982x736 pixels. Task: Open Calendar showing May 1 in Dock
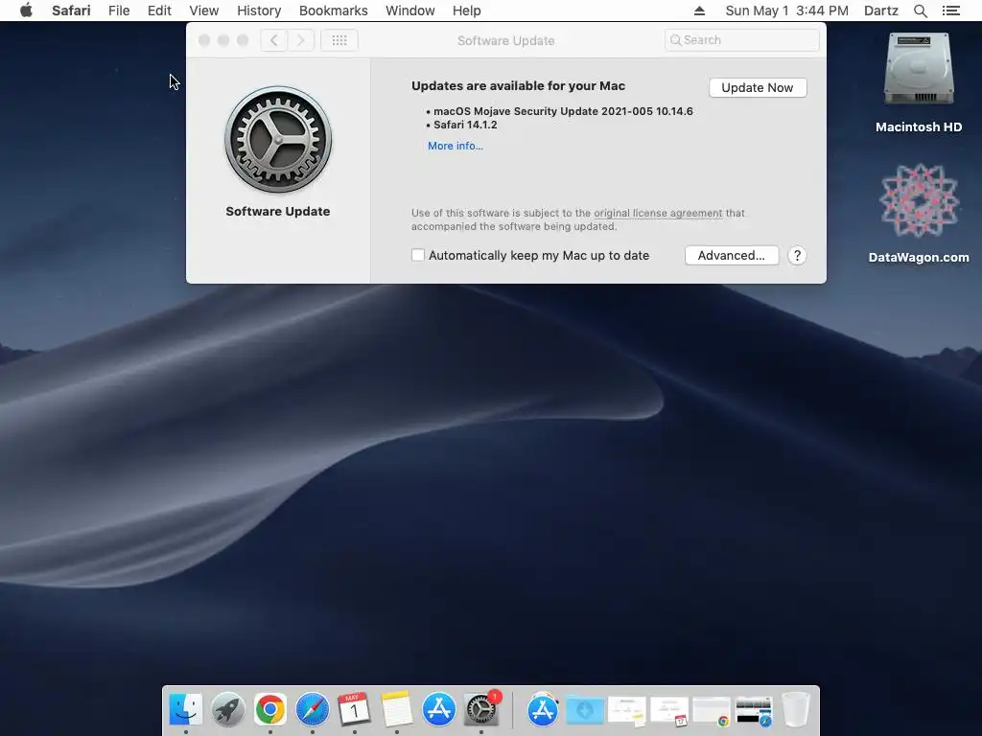click(x=355, y=710)
